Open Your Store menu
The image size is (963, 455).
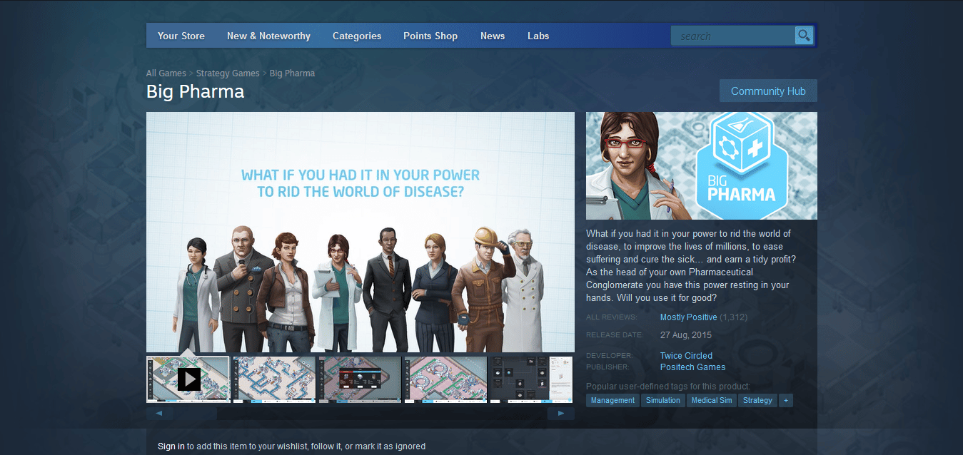pos(181,36)
